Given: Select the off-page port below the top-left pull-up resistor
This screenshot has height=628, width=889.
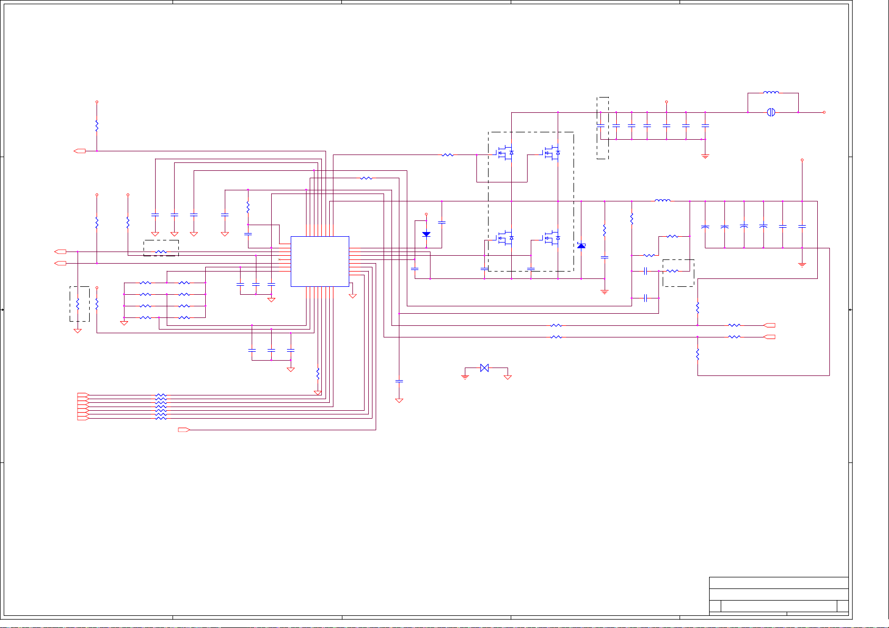Looking at the screenshot, I should click(x=80, y=151).
